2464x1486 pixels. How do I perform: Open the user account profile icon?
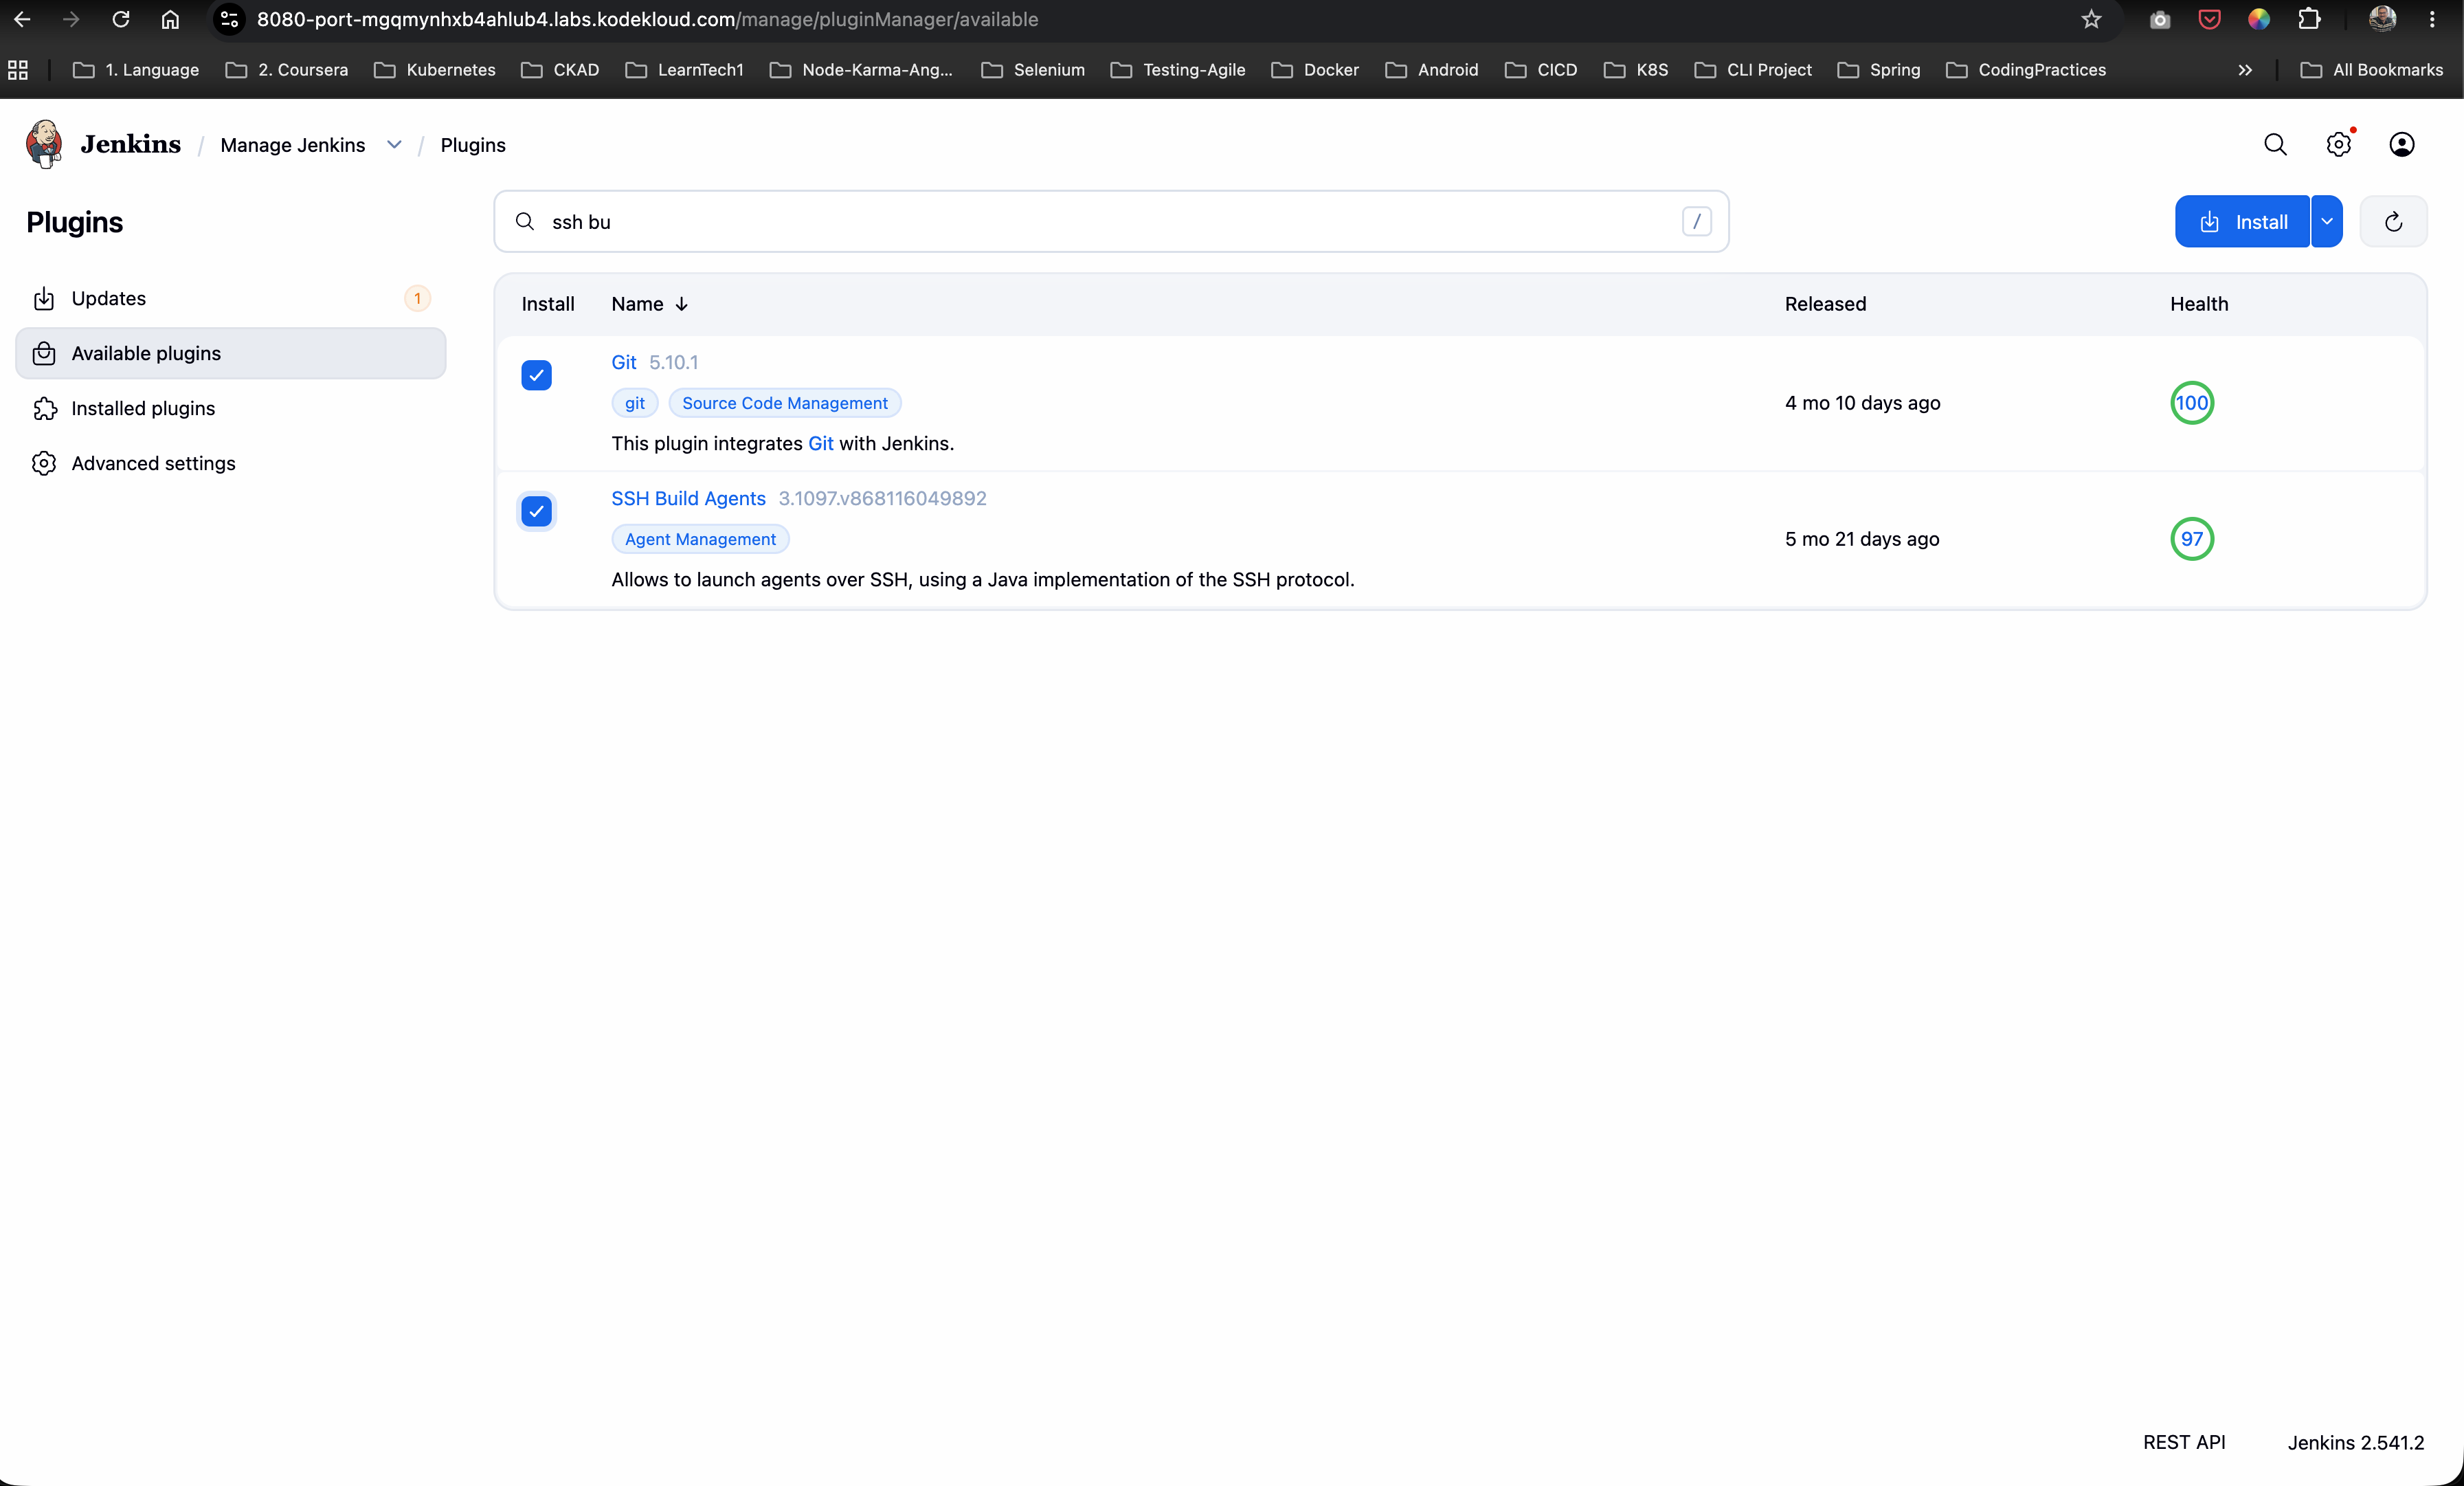(x=2401, y=145)
